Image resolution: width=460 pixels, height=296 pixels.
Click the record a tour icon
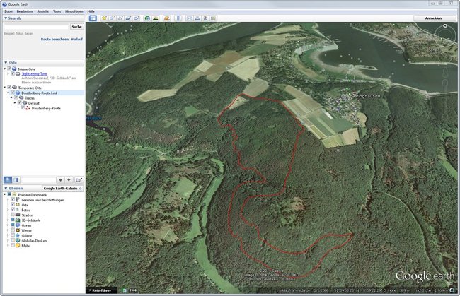point(136,18)
